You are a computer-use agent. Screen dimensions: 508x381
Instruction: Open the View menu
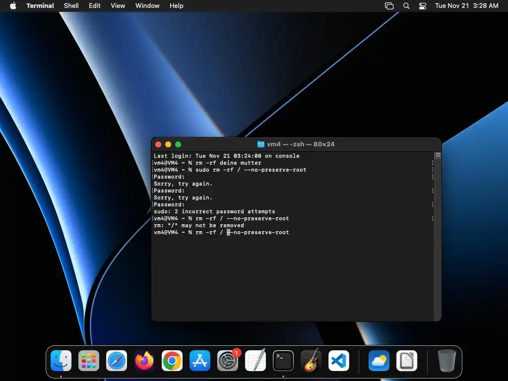118,5
